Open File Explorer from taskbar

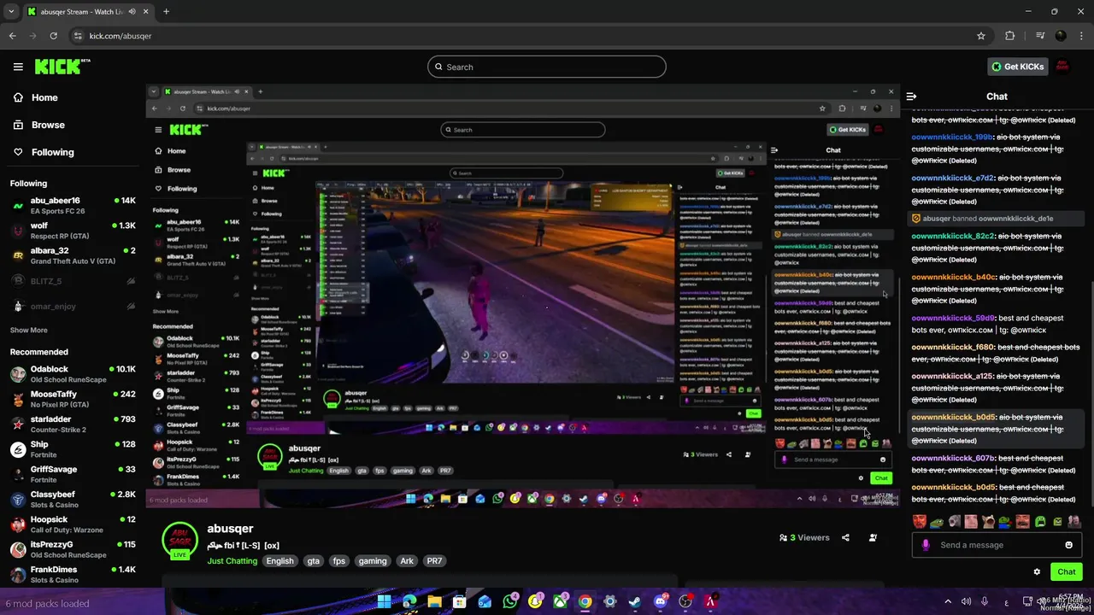[x=434, y=602]
